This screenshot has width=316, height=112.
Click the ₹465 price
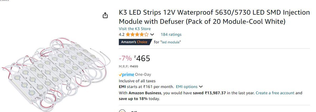[142, 58]
